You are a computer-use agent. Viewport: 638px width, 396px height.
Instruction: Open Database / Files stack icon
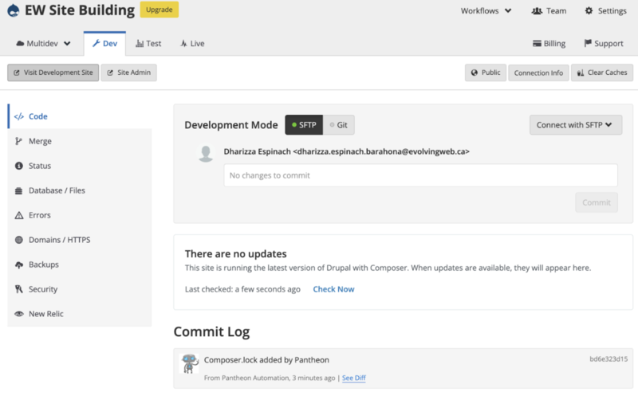coord(18,190)
